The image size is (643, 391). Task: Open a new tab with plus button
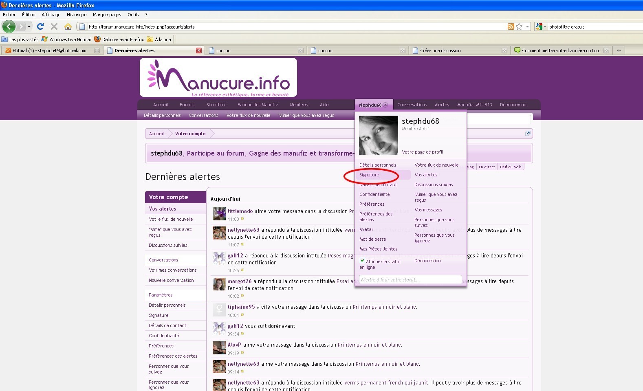tap(619, 51)
